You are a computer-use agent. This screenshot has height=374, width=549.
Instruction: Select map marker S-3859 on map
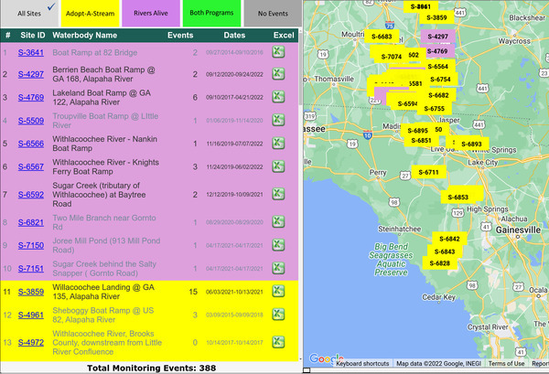coord(436,17)
